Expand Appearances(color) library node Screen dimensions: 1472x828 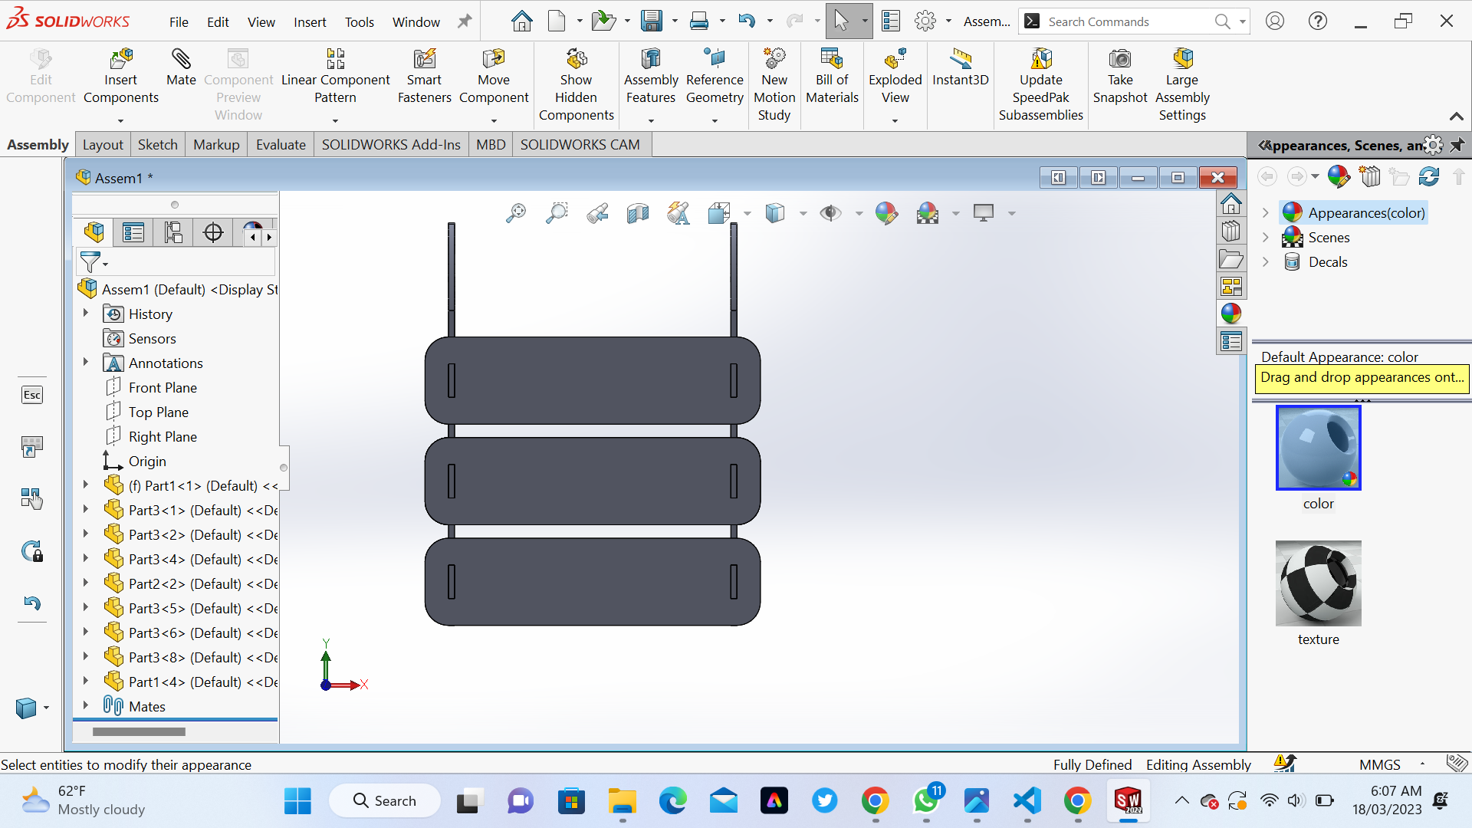[1266, 212]
